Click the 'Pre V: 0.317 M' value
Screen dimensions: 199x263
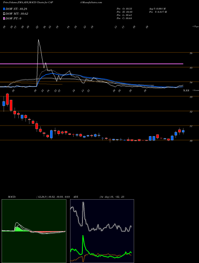[x=158, y=12]
